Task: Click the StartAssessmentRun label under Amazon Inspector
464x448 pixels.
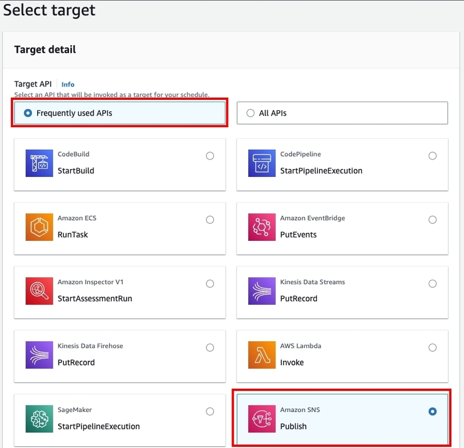Action: [x=95, y=298]
